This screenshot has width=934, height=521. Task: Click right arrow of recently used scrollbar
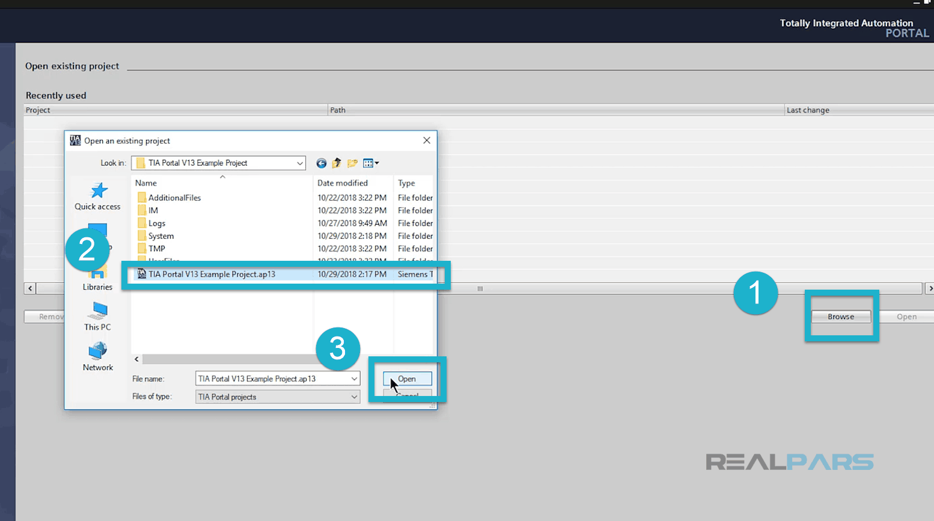coord(929,288)
